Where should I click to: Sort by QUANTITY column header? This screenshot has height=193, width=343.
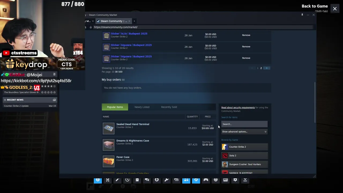[x=192, y=117]
